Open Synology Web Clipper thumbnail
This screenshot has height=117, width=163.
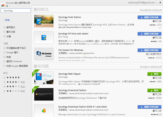[44, 78]
